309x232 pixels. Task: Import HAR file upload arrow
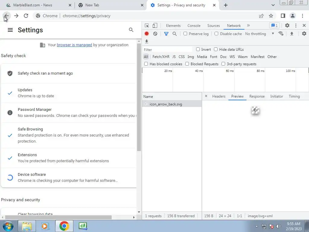[292, 34]
